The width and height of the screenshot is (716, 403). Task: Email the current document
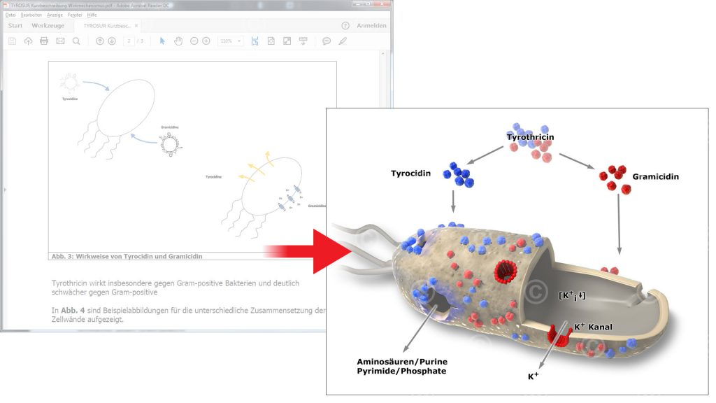(x=59, y=41)
